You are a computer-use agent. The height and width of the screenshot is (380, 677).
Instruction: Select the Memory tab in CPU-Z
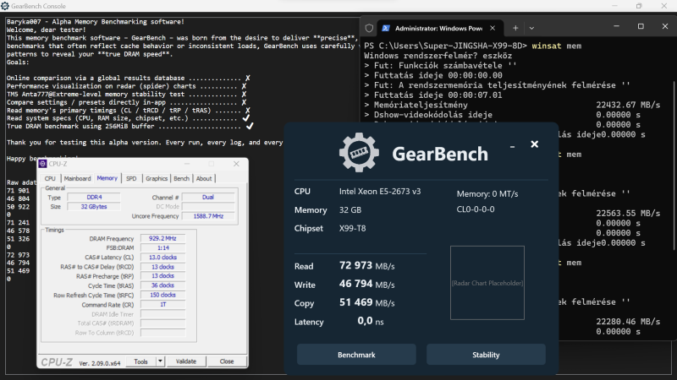[107, 178]
